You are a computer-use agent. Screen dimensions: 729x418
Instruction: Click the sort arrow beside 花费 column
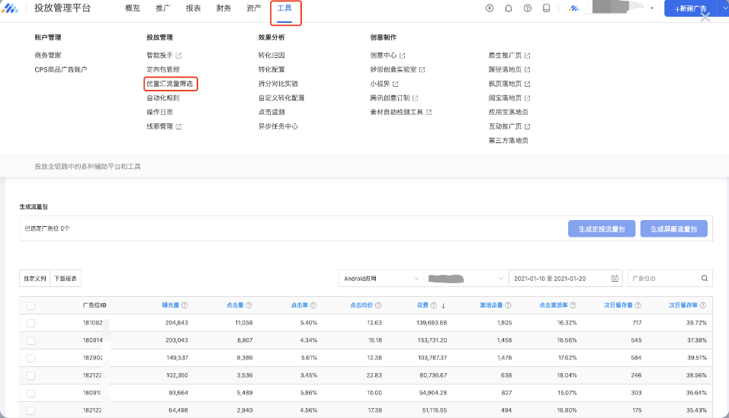coord(443,305)
